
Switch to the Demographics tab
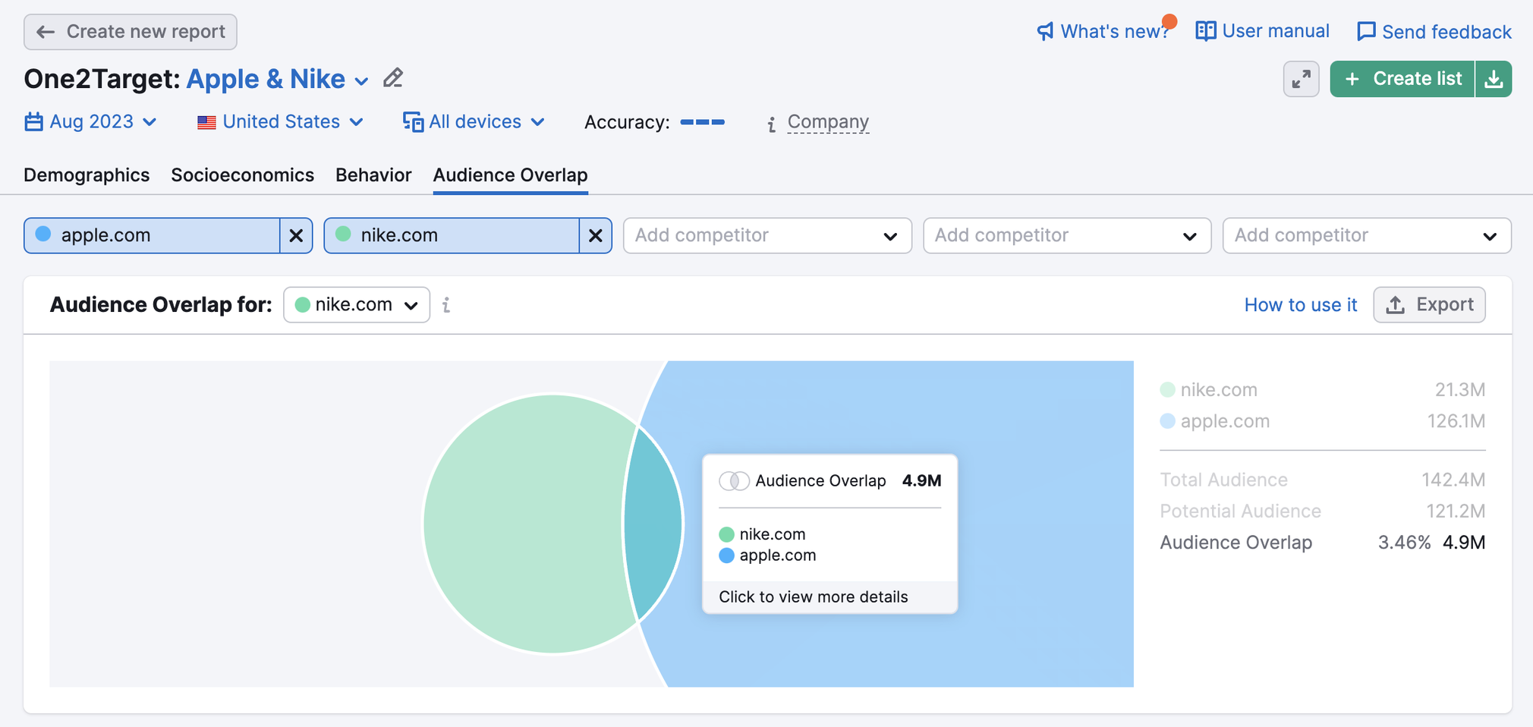pyautogui.click(x=87, y=175)
